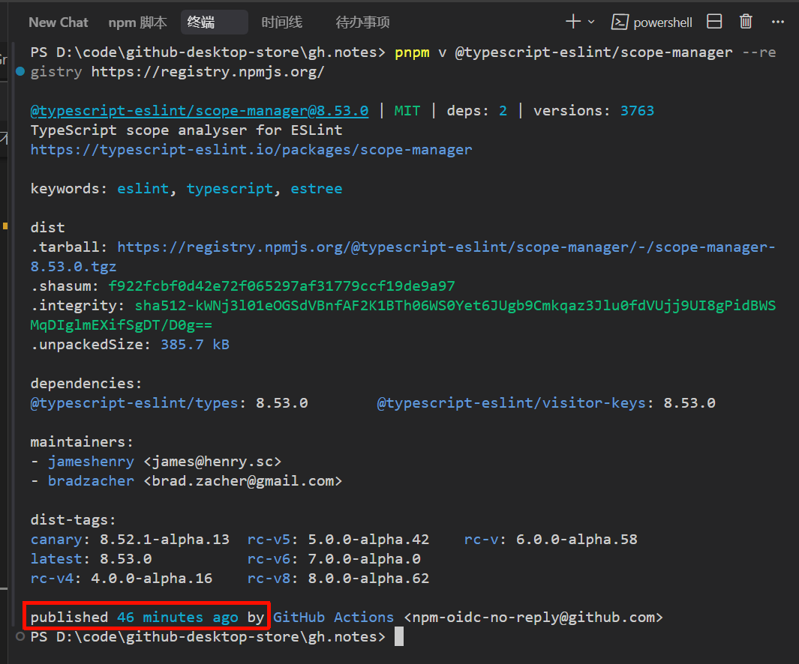Switch to the New Chat tab

(58, 22)
